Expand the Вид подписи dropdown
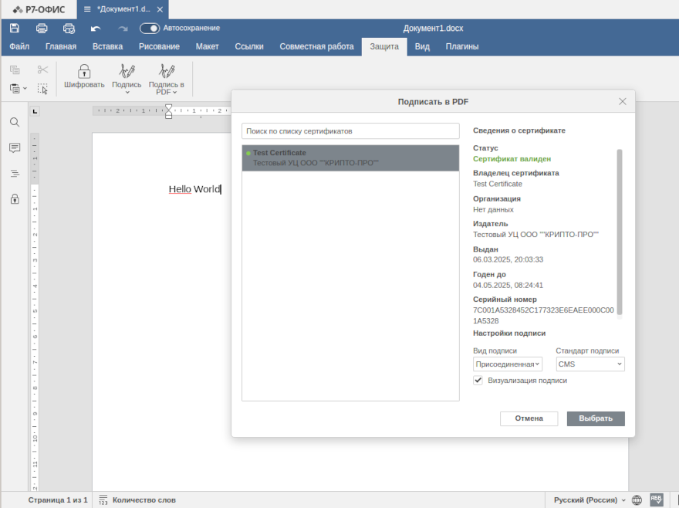Viewport: 679px width, 508px height. pos(508,364)
